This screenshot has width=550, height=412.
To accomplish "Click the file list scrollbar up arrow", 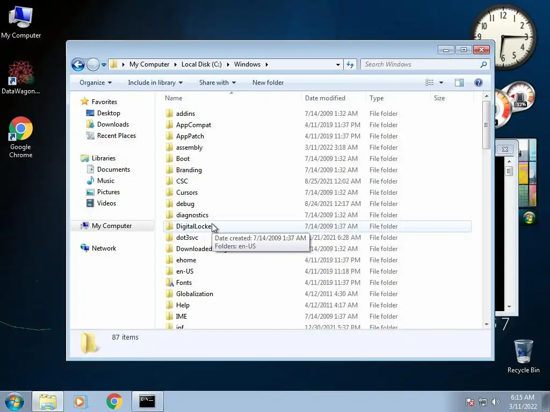I will tap(486, 96).
